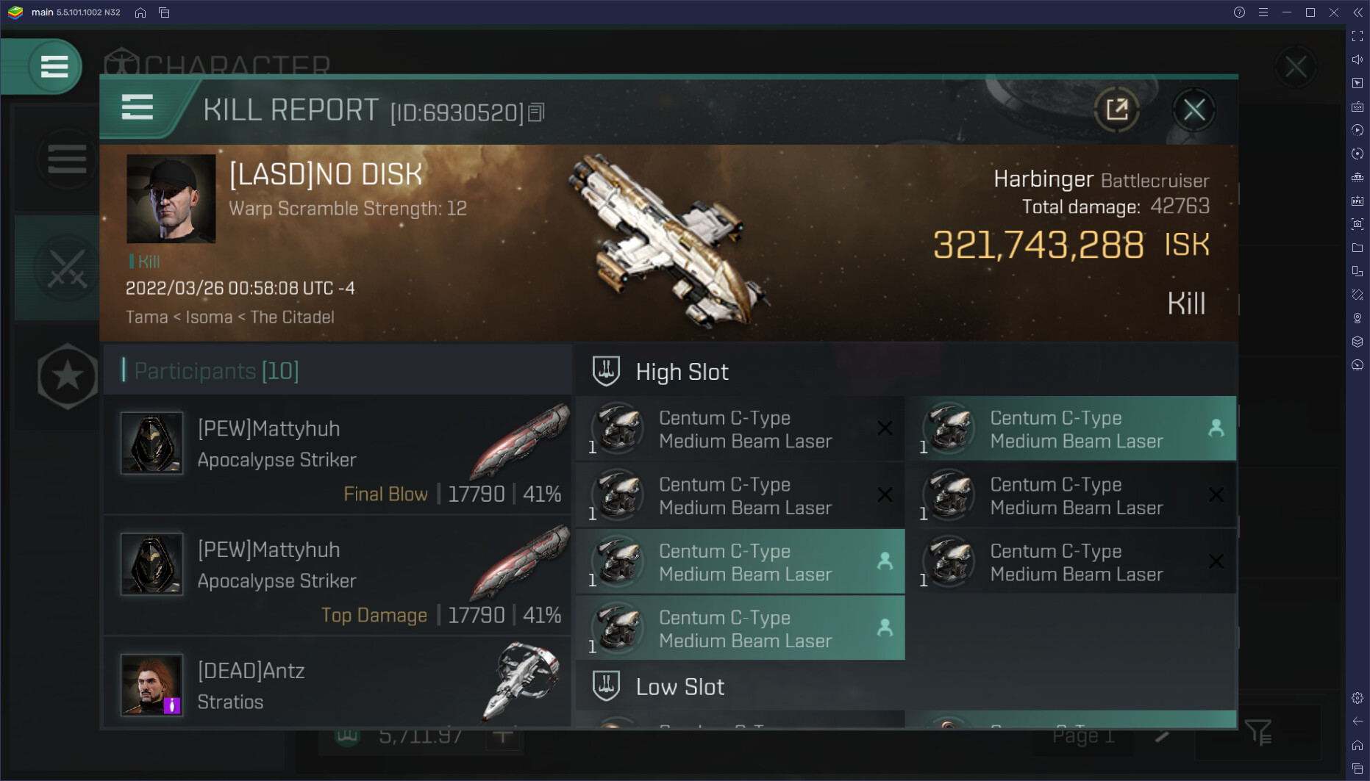Toggle BlueStacks fullscreen icon in sidebar
The image size is (1370, 781).
click(1357, 36)
